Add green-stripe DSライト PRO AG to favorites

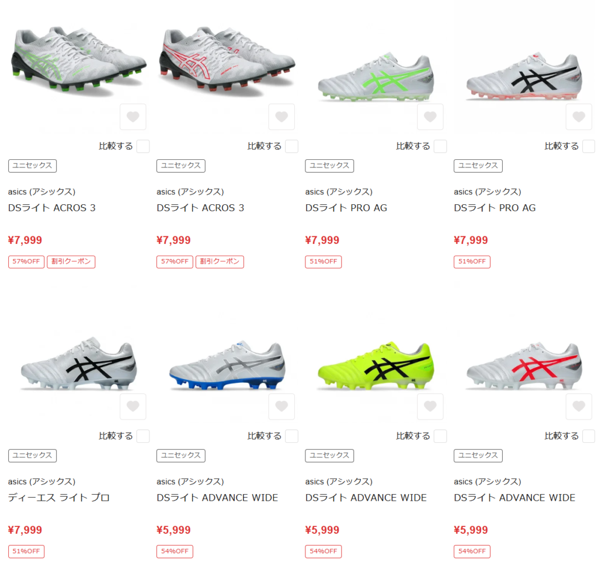click(x=430, y=117)
